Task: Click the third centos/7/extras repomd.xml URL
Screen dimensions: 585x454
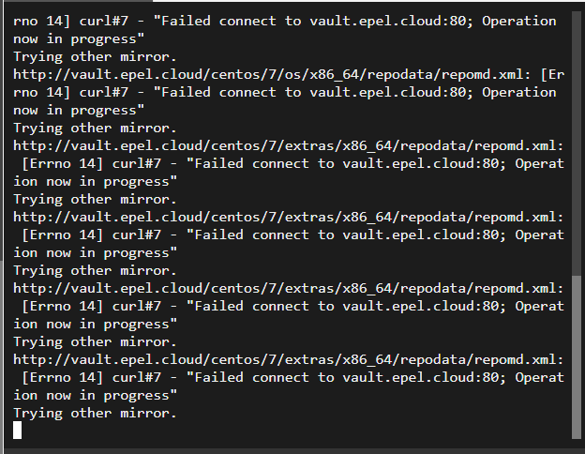Action: tap(288, 289)
